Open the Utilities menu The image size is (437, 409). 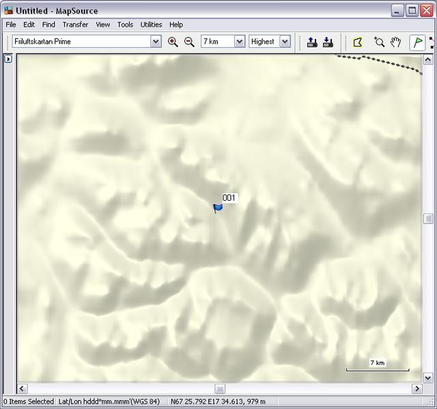pyautogui.click(x=151, y=25)
